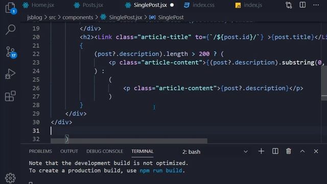Viewport: 327px width, 184px height.
Task: Click the substring call on line 23
Action: [x=298, y=62]
